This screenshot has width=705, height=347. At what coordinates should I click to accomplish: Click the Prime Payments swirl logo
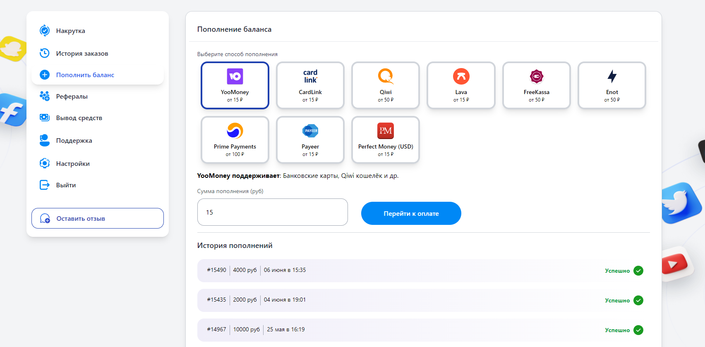235,131
